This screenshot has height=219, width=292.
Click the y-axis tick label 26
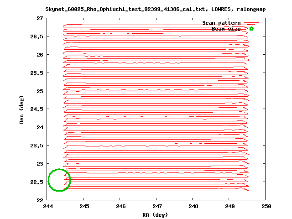(40, 55)
